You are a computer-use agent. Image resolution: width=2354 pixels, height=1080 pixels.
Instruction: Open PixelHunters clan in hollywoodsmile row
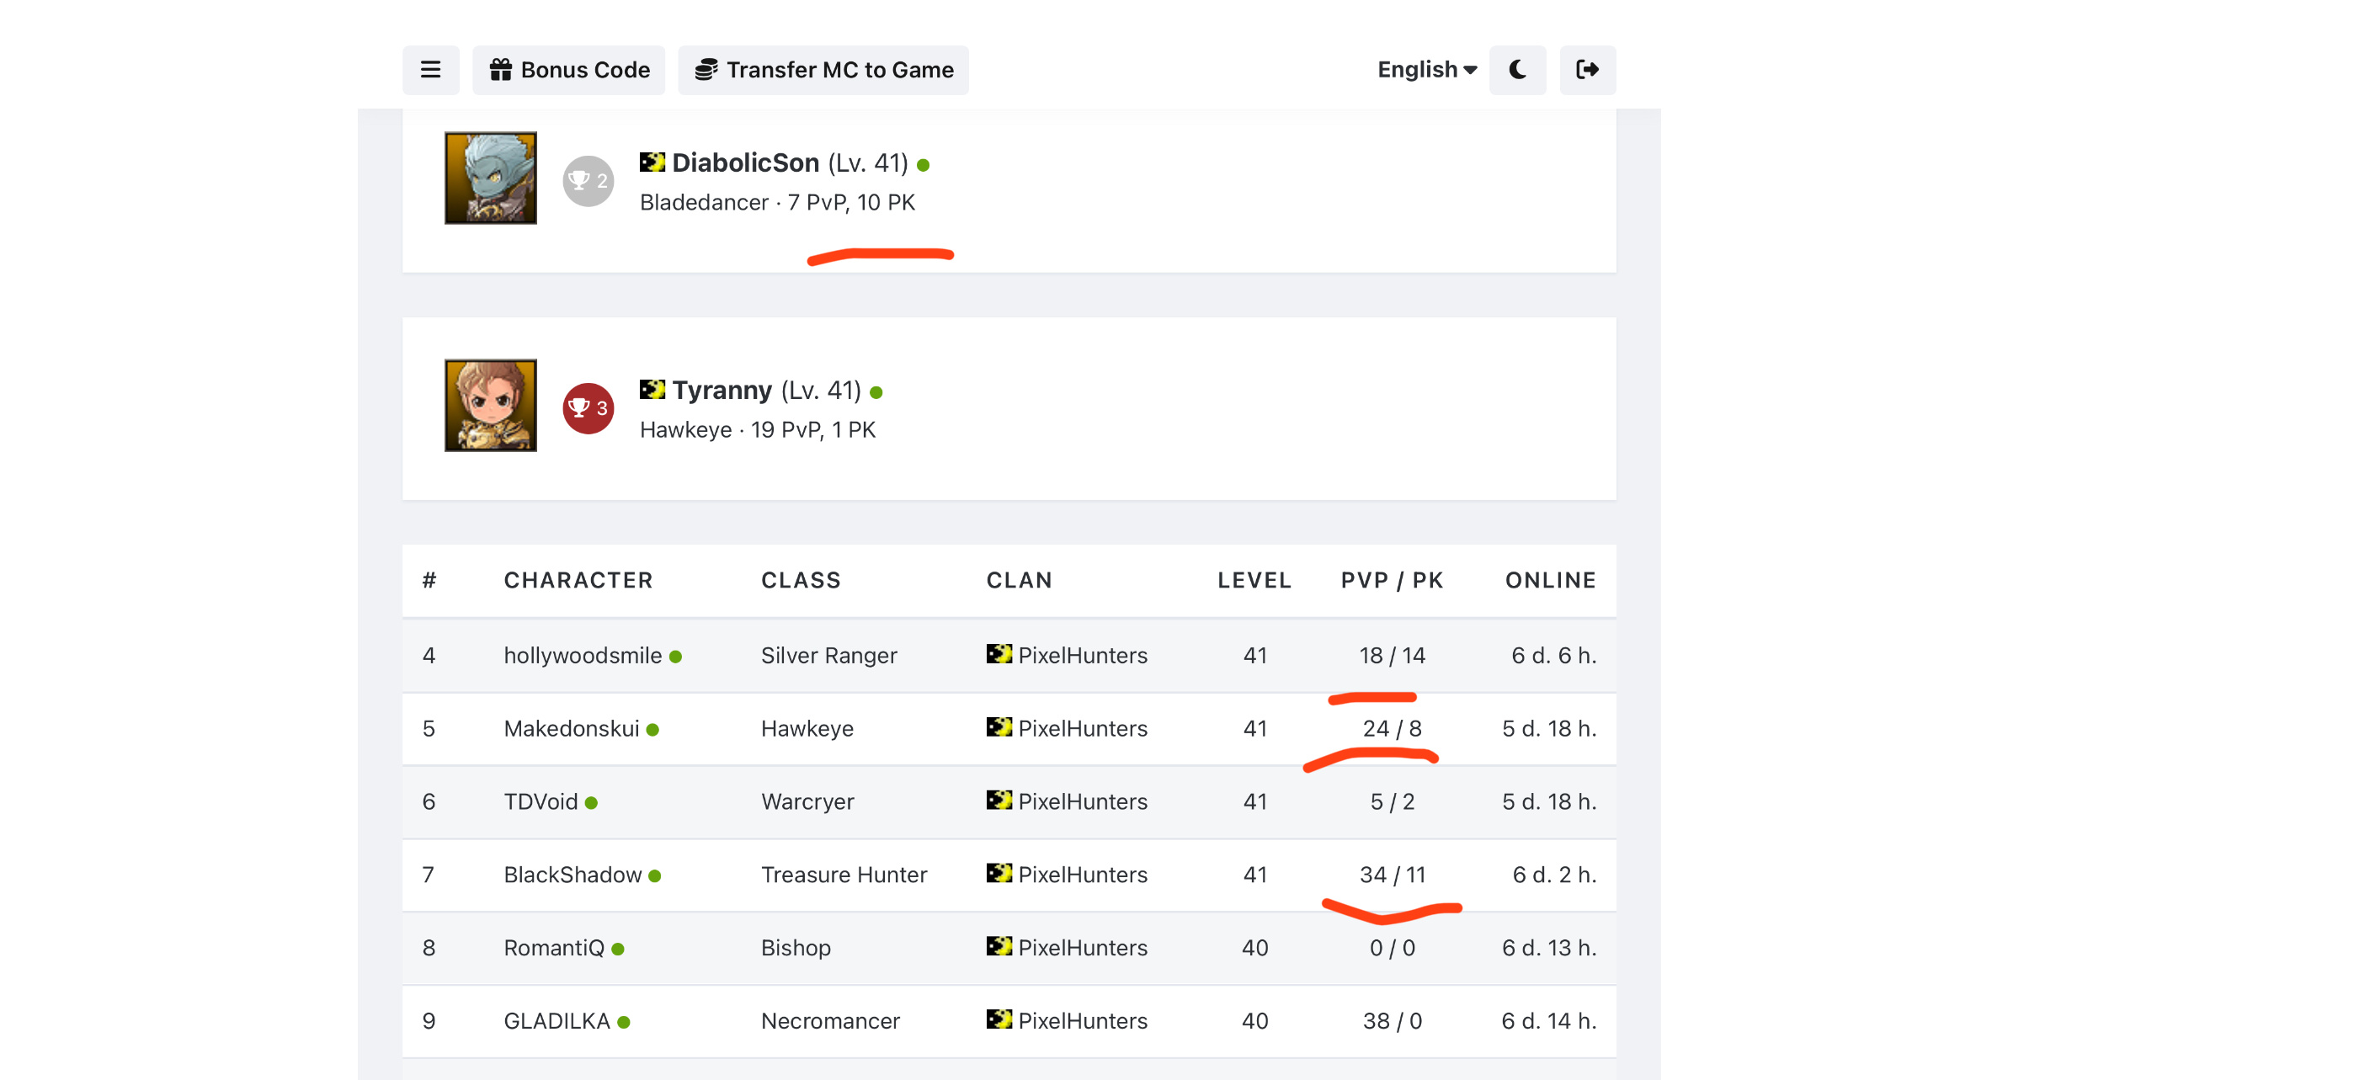1082,655
